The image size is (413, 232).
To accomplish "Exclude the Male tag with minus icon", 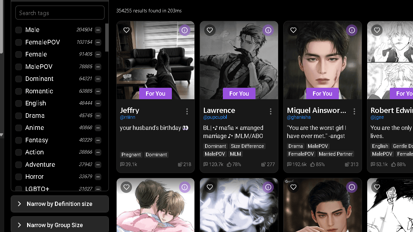I will point(98,30).
